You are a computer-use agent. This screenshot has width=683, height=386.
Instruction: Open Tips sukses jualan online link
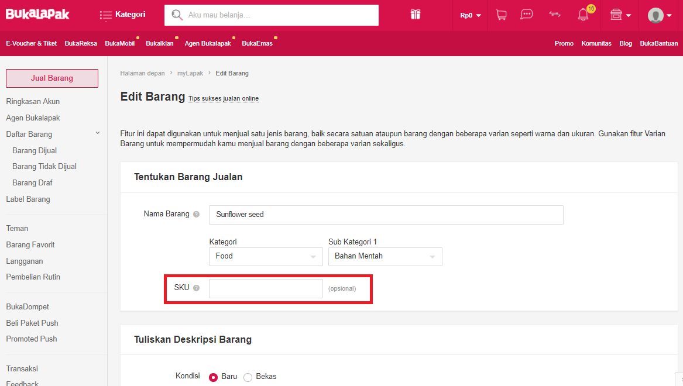click(x=224, y=98)
